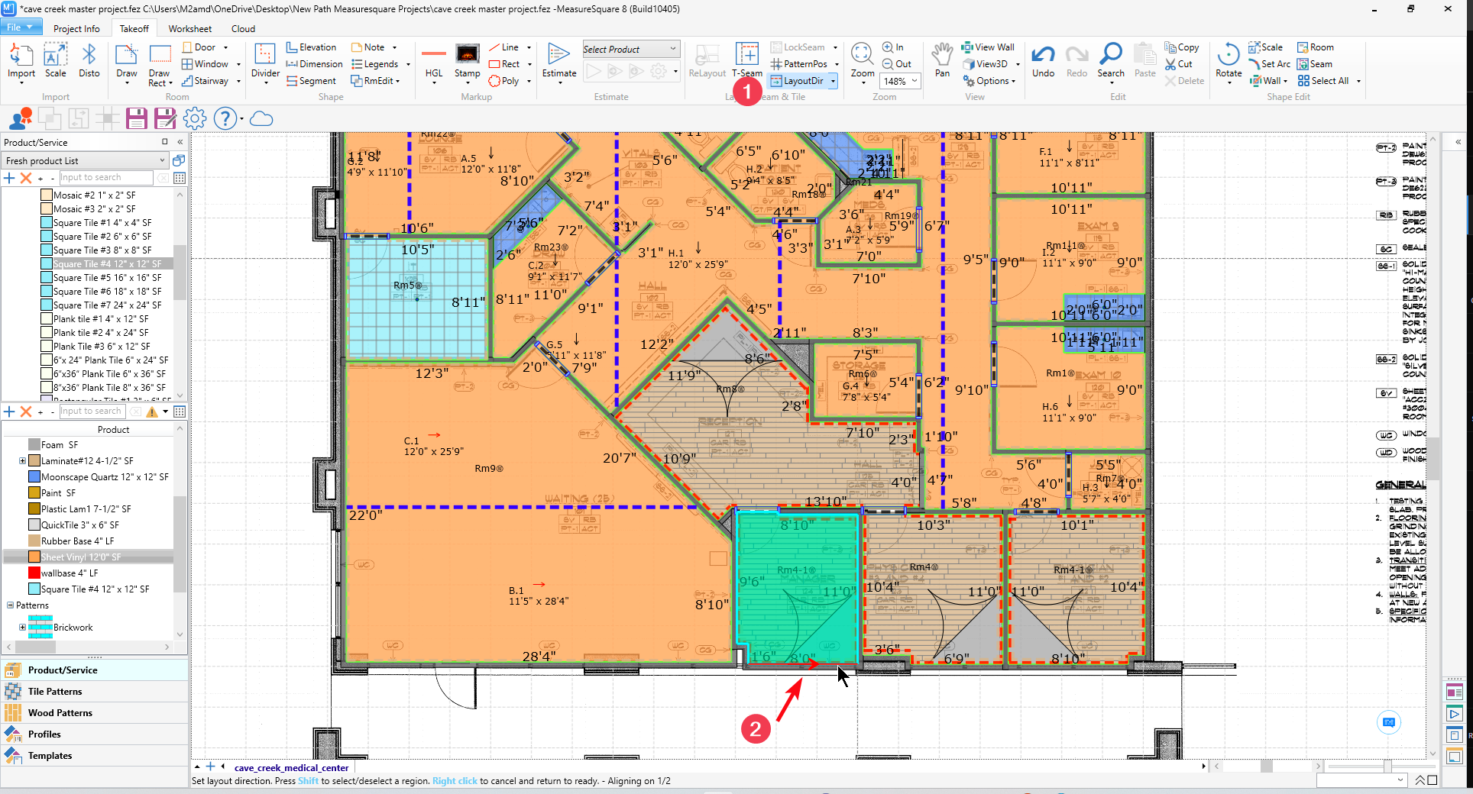Click the database icon beside product list
Viewport: 1473px width, 794px height.
[x=179, y=160]
